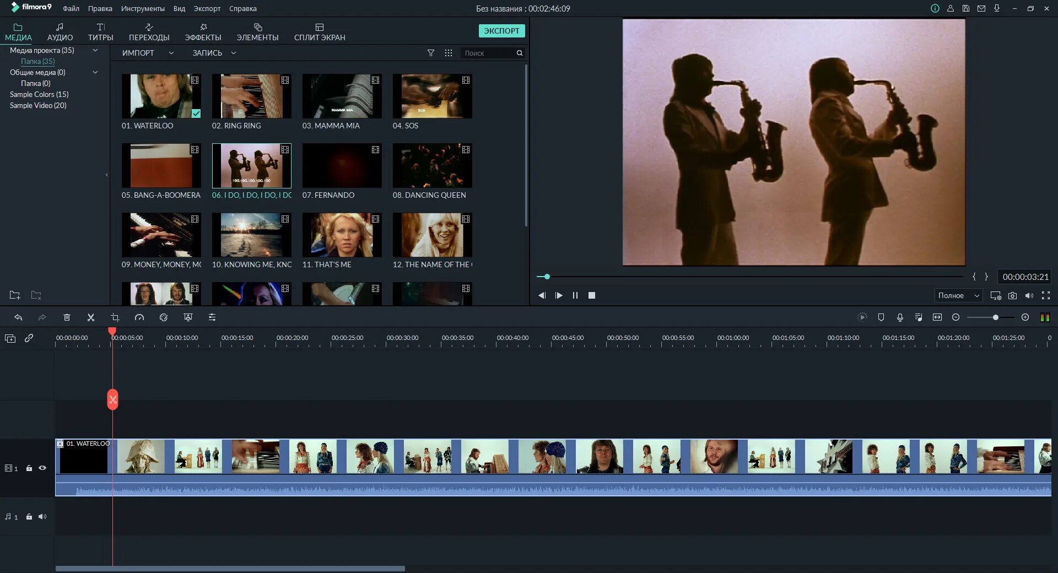
Task: Switch to the Эффекты tab
Action: [203, 32]
